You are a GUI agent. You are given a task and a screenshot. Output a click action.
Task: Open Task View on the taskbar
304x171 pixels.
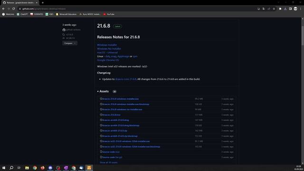[x=19, y=168]
